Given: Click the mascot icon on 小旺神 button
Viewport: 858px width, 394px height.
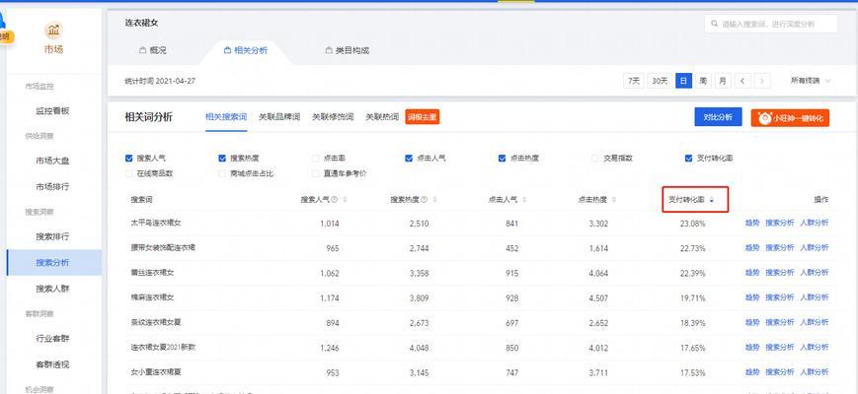Looking at the screenshot, I should (x=765, y=118).
